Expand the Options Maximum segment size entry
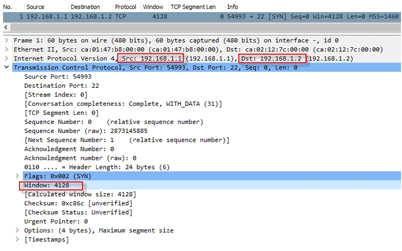Screen dimensions: 402x251 click(x=18, y=230)
